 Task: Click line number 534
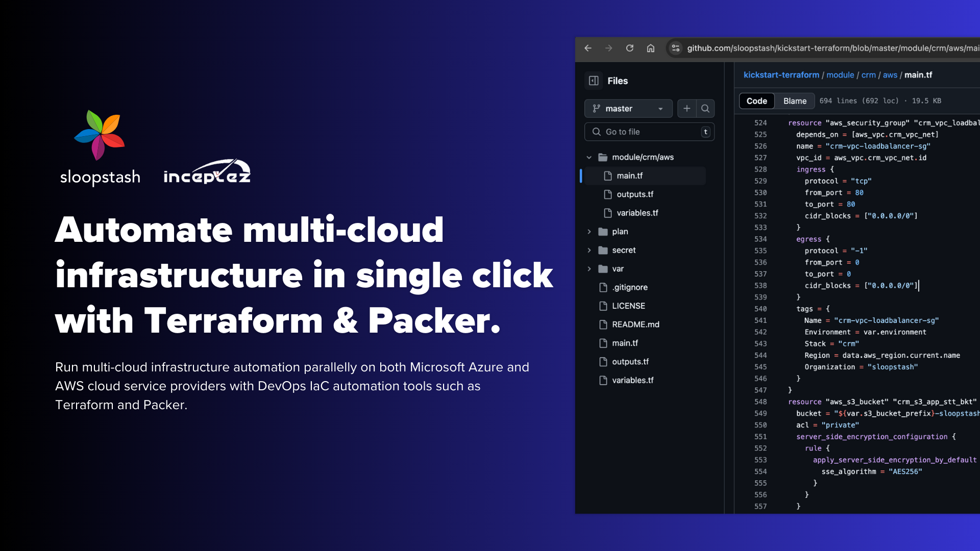(x=761, y=239)
